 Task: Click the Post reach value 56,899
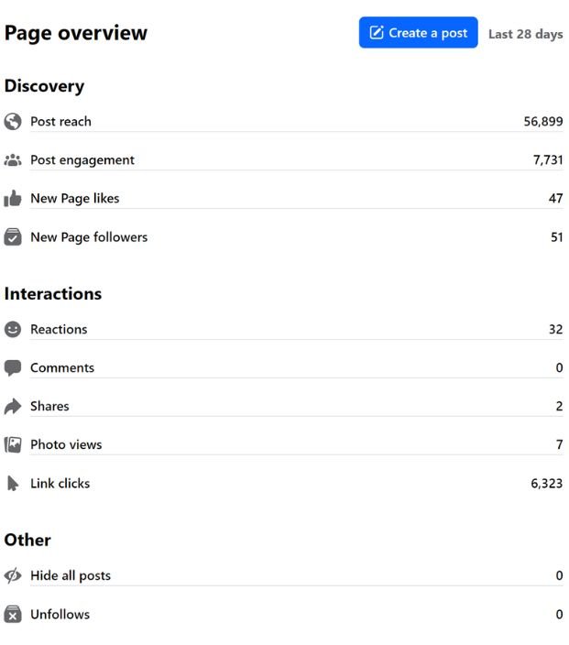(x=542, y=122)
